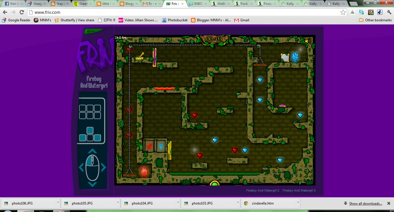Switch to the Great tab

click(x=83, y=4)
